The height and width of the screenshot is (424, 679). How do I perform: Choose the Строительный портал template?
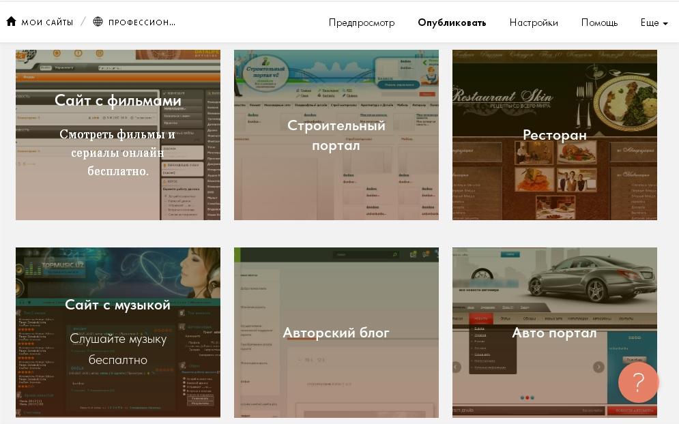336,135
